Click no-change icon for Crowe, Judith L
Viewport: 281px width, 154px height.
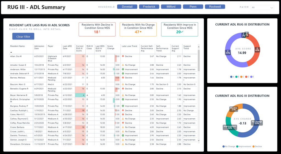tap(123, 132)
